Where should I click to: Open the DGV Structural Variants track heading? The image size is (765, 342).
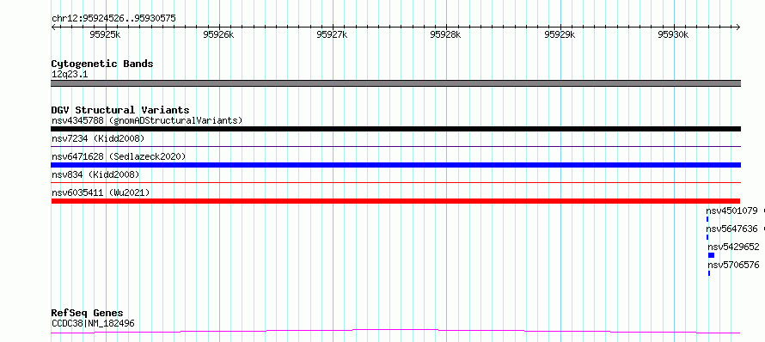pyautogui.click(x=120, y=110)
